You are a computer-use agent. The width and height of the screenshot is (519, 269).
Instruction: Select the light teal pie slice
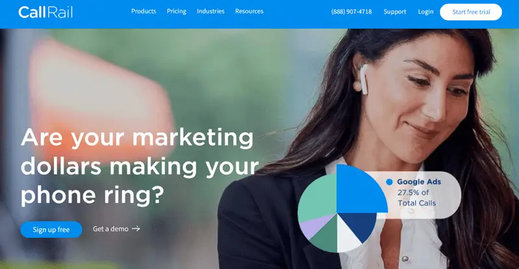[x=316, y=199]
